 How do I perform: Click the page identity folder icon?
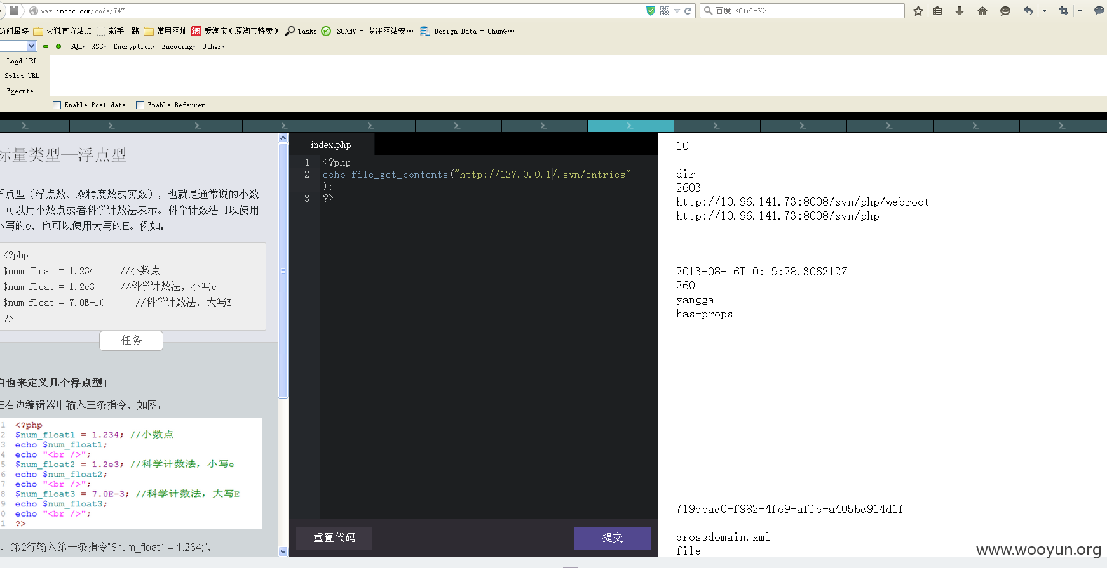pos(14,11)
